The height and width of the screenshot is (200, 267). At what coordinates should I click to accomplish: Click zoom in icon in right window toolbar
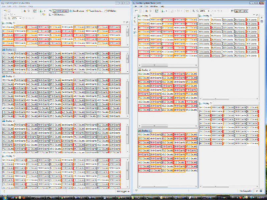tap(194, 11)
